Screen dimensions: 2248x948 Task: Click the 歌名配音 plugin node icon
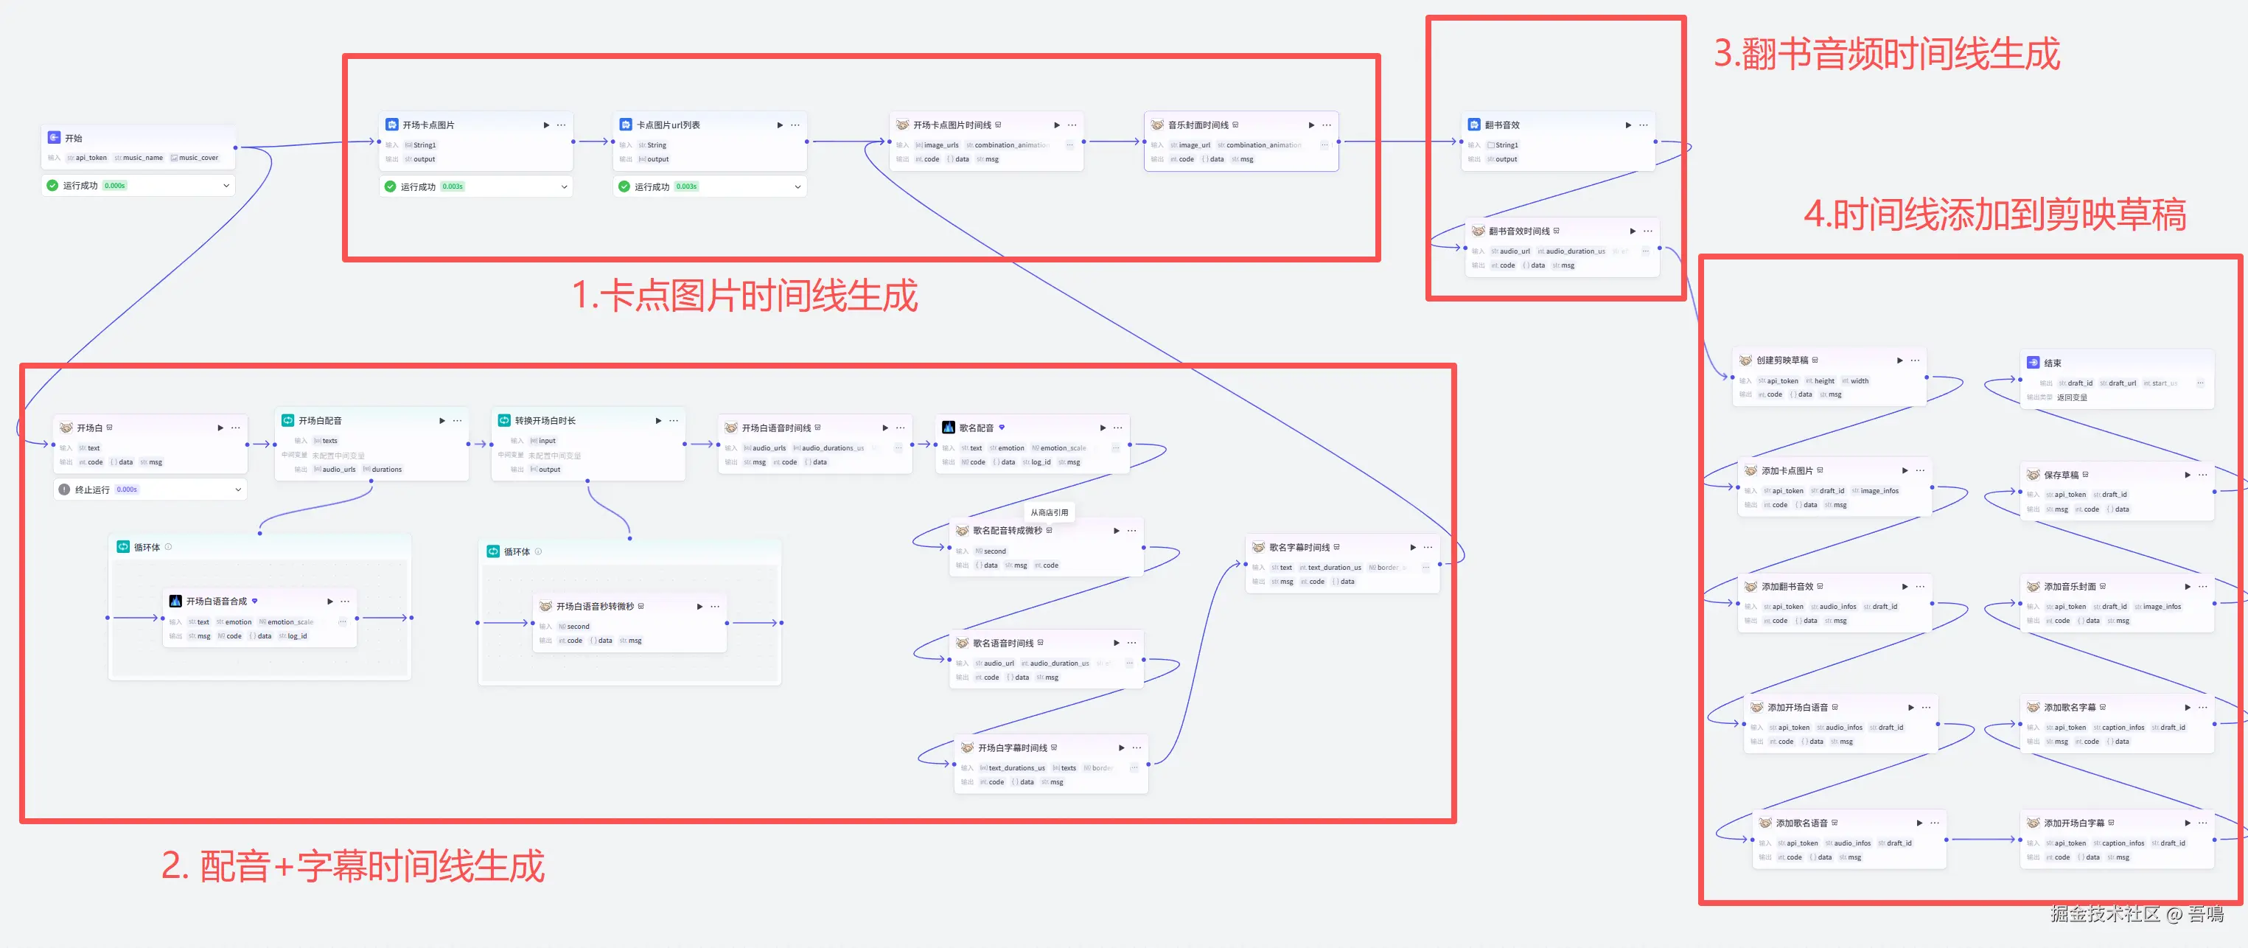(x=948, y=428)
